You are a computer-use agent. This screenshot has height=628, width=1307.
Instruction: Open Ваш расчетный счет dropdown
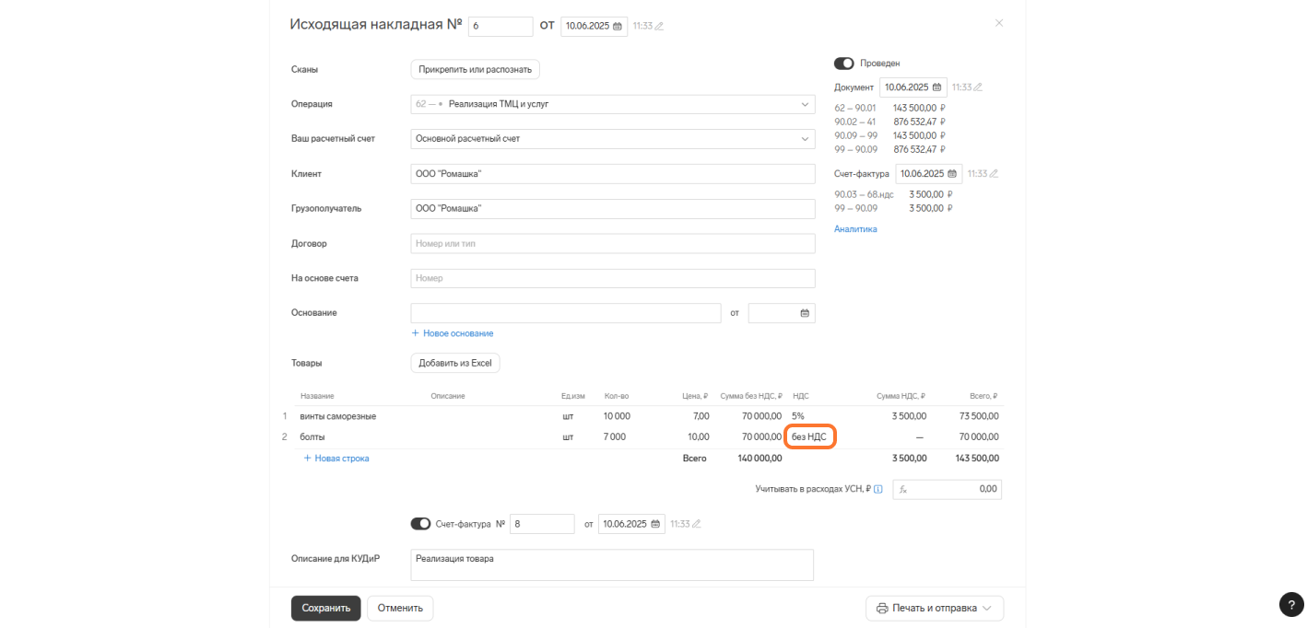pyautogui.click(x=804, y=139)
